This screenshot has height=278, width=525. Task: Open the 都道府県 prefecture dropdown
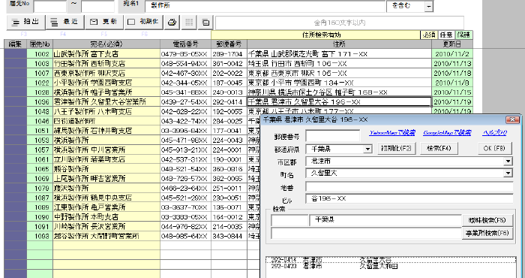(368, 149)
